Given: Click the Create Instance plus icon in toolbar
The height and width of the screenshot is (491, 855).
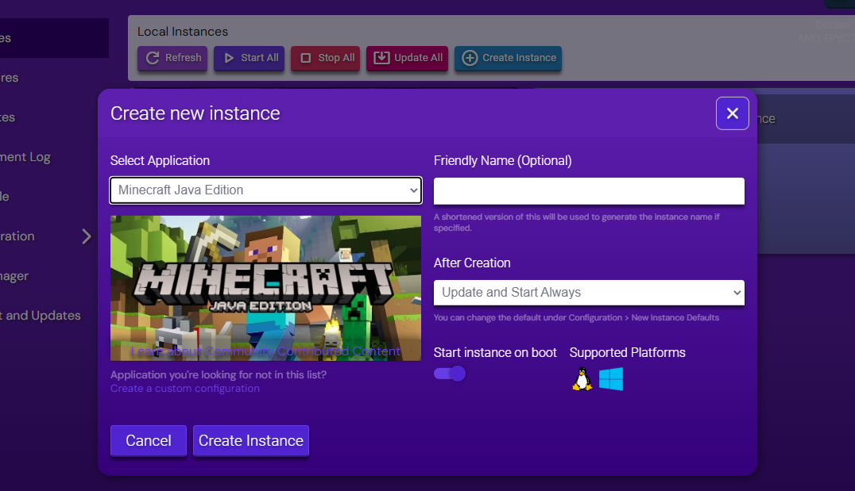Looking at the screenshot, I should [x=472, y=57].
